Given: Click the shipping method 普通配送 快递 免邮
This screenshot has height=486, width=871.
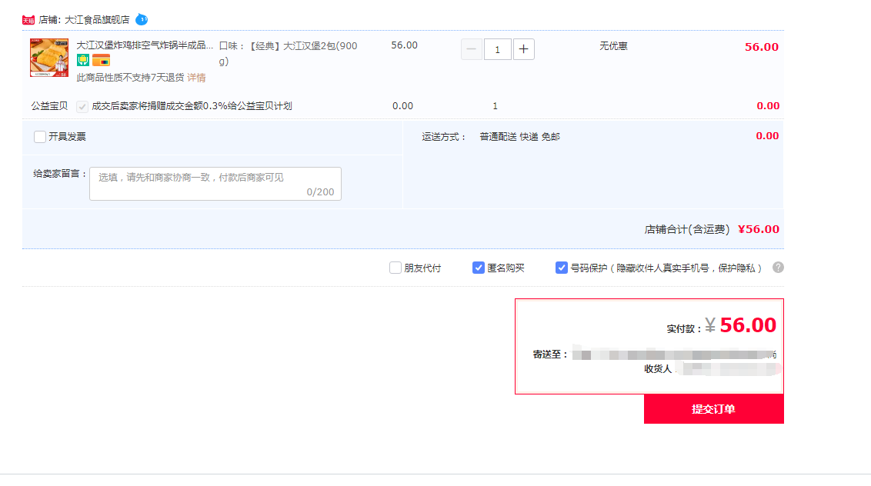Looking at the screenshot, I should pyautogui.click(x=520, y=137).
